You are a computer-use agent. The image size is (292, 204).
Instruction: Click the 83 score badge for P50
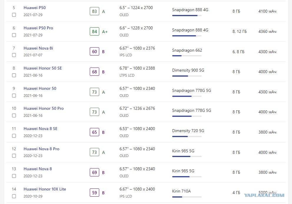point(94,11)
